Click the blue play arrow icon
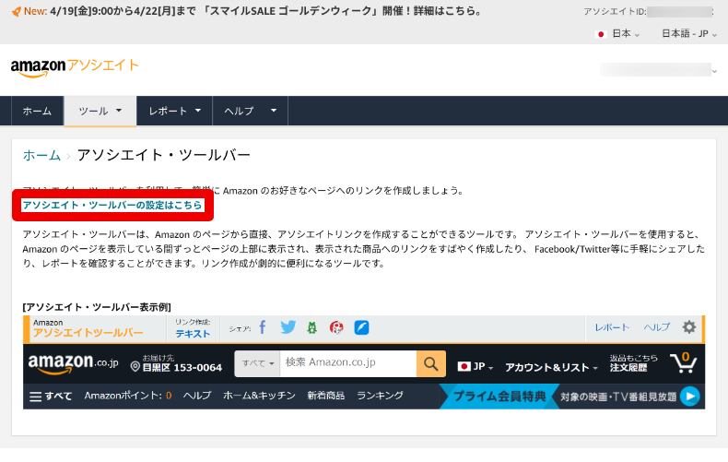 pos(690,397)
